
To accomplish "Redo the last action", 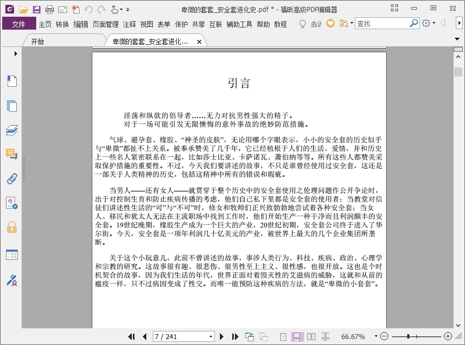I will coord(102,10).
